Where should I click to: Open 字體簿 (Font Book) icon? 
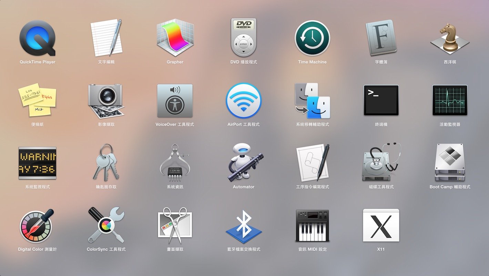click(x=381, y=38)
